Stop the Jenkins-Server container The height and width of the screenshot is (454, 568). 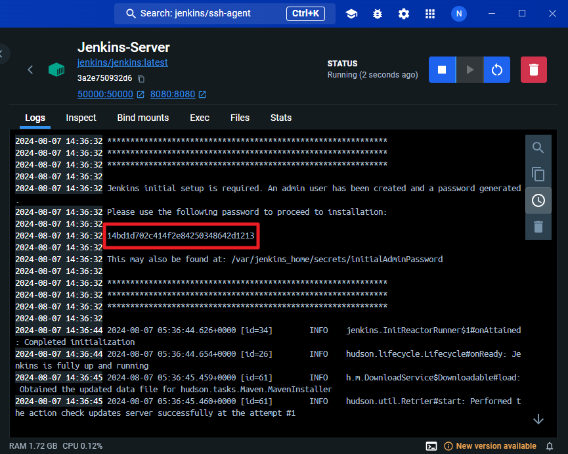(x=442, y=70)
